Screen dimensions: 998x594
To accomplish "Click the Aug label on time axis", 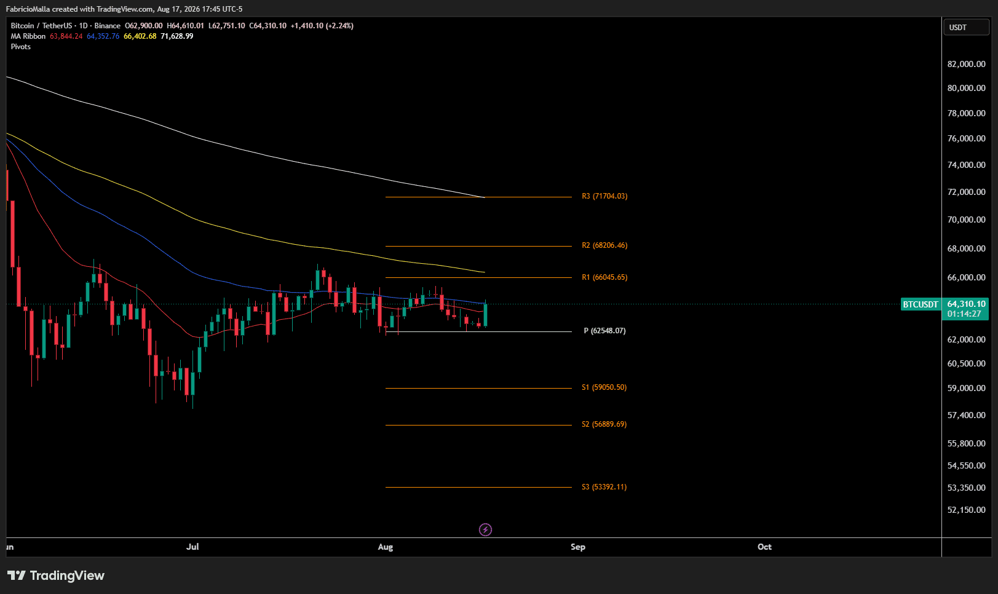I will coord(386,547).
